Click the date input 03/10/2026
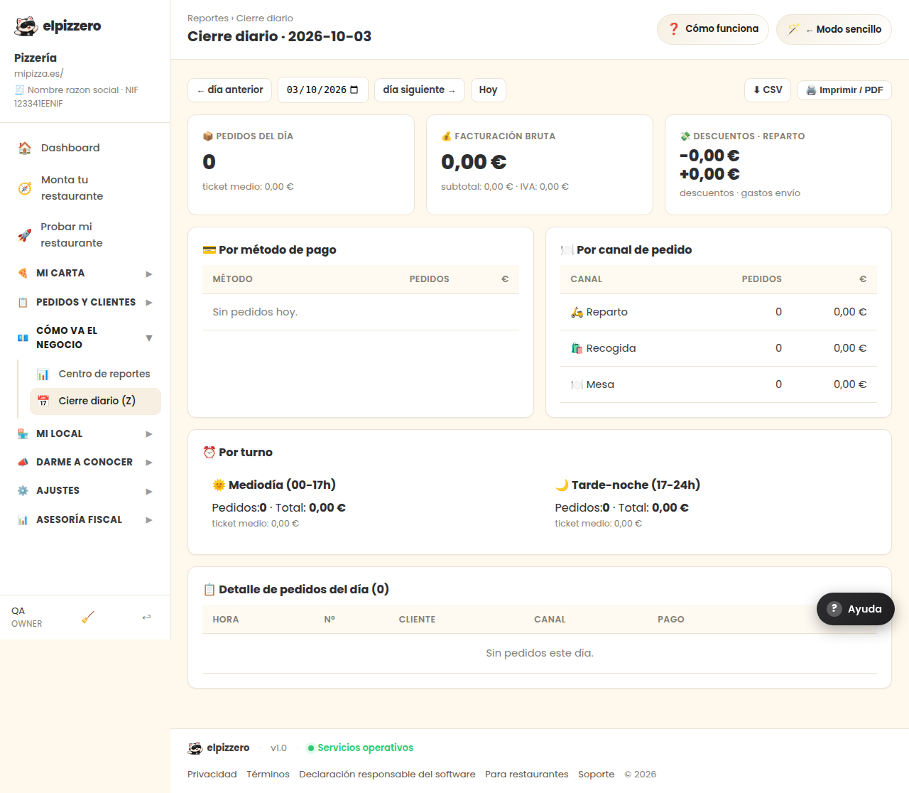909x793 pixels. [323, 90]
